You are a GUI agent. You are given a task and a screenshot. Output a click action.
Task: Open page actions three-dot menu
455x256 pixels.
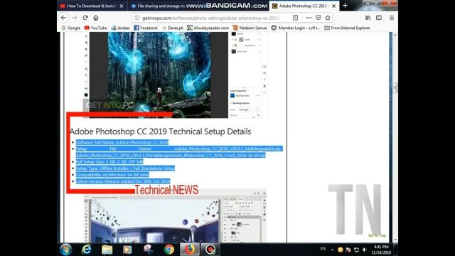(x=309, y=18)
